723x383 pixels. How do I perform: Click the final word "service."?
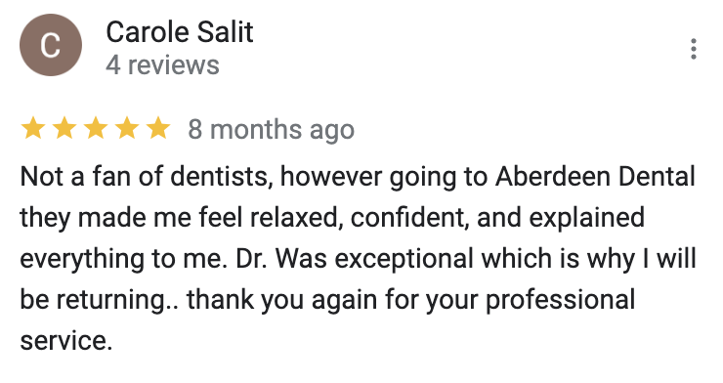65,341
